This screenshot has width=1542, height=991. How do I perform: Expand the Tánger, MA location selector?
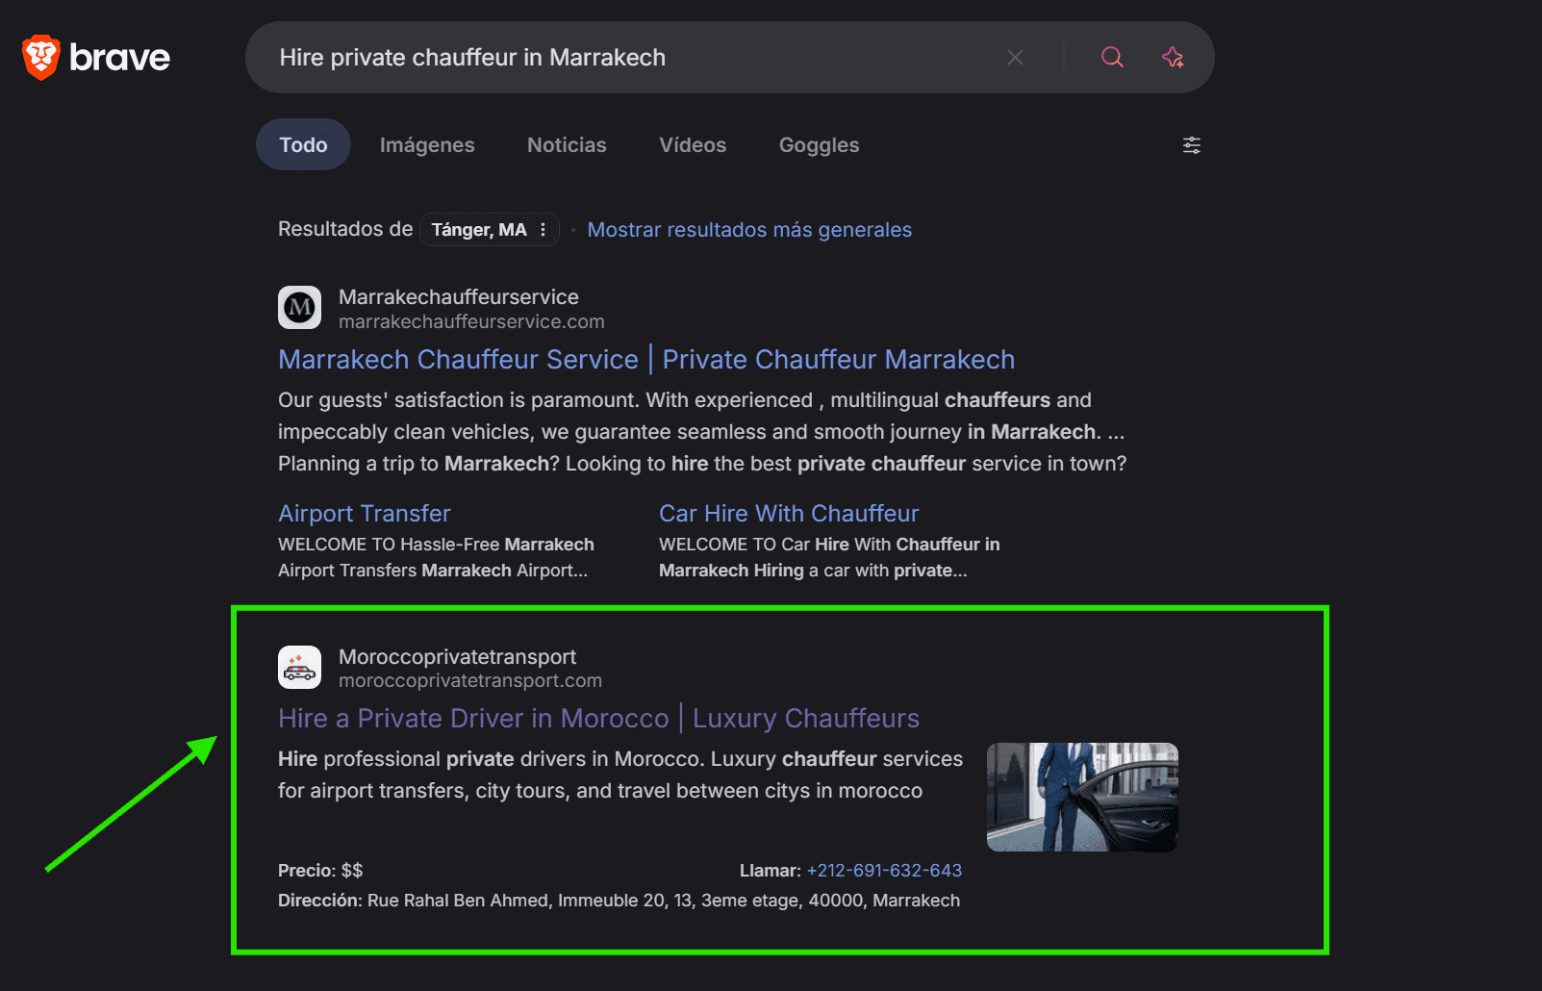click(x=479, y=230)
